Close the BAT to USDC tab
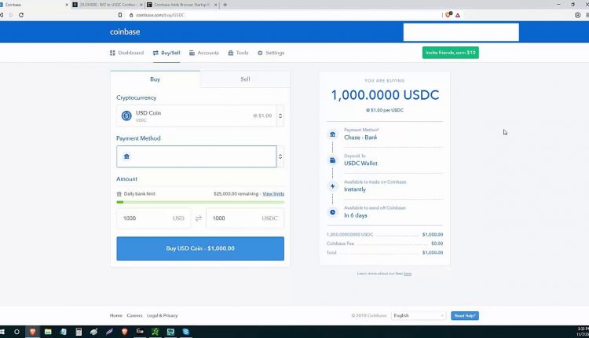Viewport: 589px width, 338px height. pyautogui.click(x=141, y=5)
